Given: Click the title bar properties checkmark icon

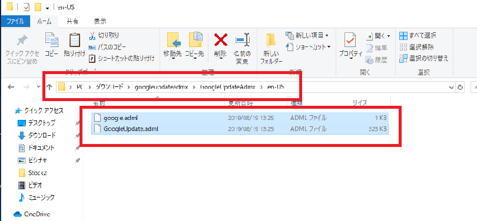Looking at the screenshot, I should click(x=26, y=6).
